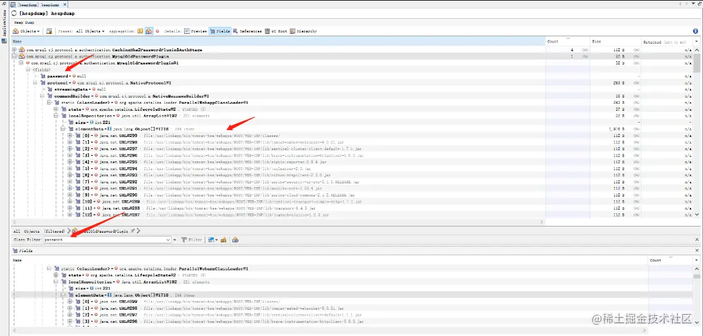Image resolution: width=703 pixels, height=336 pixels.
Task: Sort by the Name column header
Action: coord(278,42)
